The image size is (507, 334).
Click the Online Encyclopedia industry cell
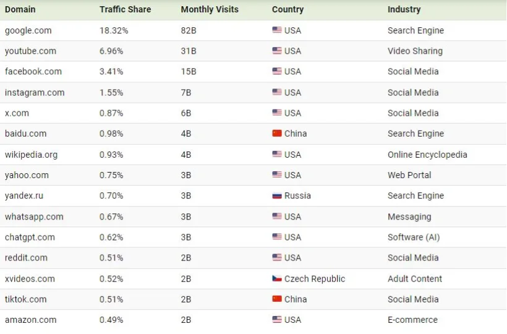point(427,155)
